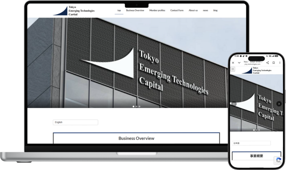
Task: Expand the chevron-down in phone browser bar
Action: point(239,63)
